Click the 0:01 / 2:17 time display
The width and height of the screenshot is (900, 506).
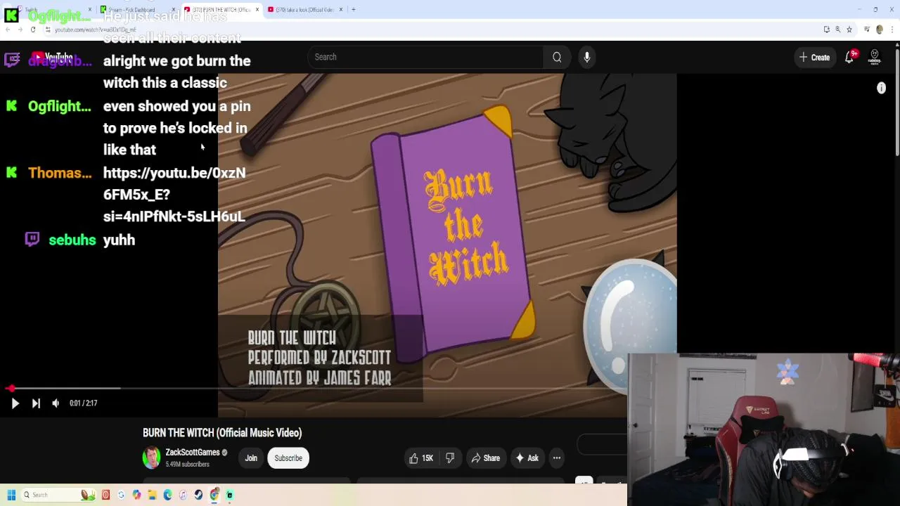click(x=83, y=403)
